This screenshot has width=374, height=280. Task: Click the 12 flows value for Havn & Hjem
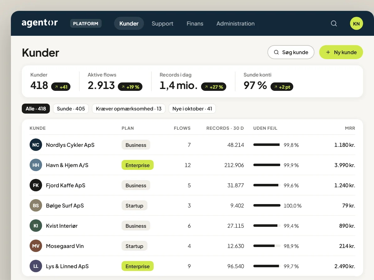pos(188,165)
